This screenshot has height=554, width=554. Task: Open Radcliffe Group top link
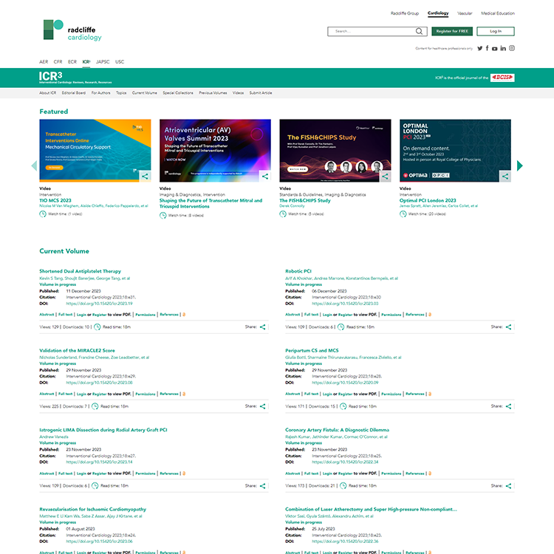click(405, 13)
